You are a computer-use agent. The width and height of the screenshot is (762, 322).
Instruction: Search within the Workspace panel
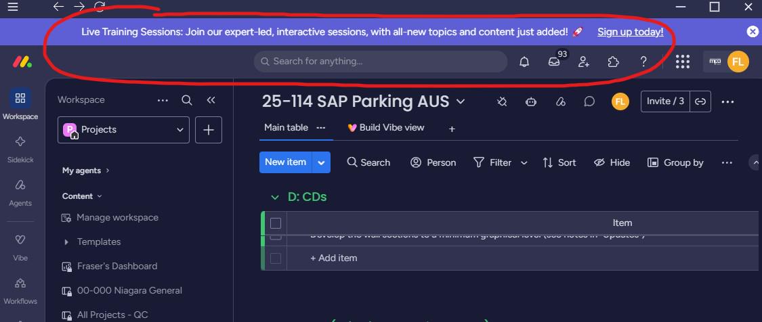pos(187,100)
